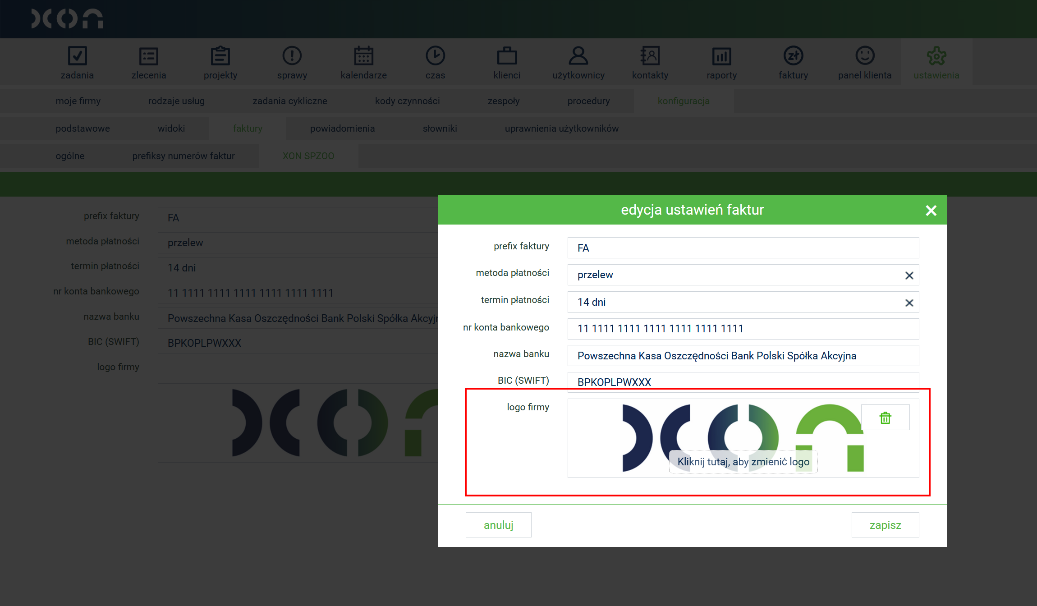Clear the termin płatności value
This screenshot has height=606, width=1037.
[x=909, y=303]
